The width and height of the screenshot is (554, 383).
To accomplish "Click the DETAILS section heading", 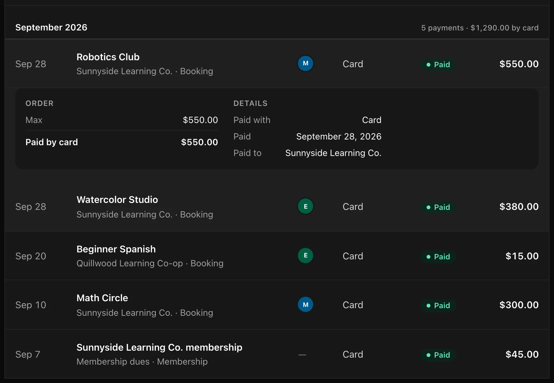I will pos(250,103).
